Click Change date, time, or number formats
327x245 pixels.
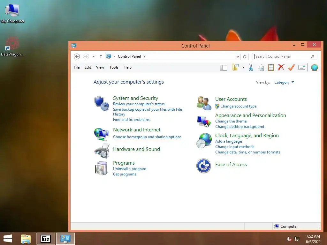point(247,152)
